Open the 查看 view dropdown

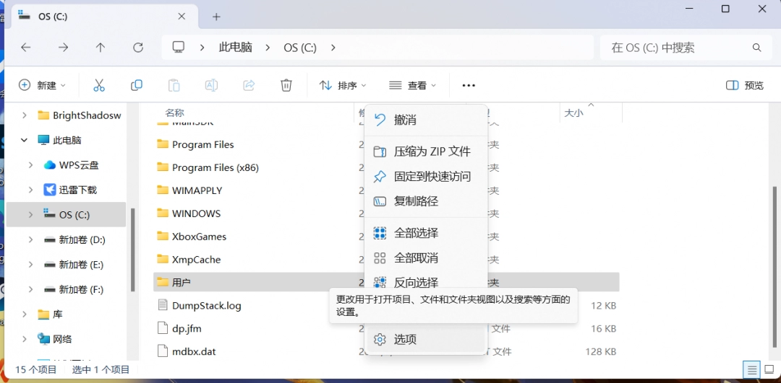point(413,85)
